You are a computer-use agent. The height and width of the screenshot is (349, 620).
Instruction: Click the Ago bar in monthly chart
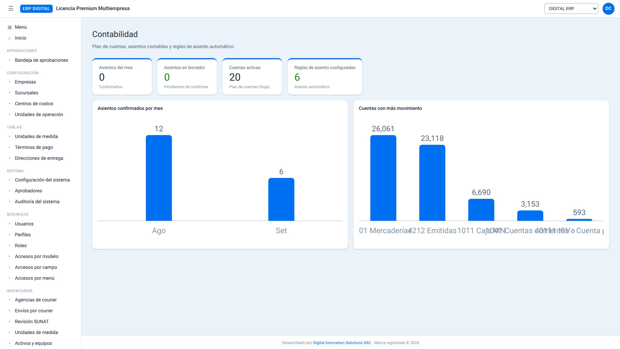click(x=159, y=178)
